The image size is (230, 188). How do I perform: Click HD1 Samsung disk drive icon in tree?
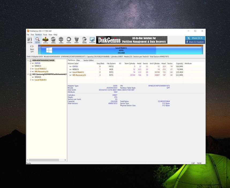coord(31,74)
